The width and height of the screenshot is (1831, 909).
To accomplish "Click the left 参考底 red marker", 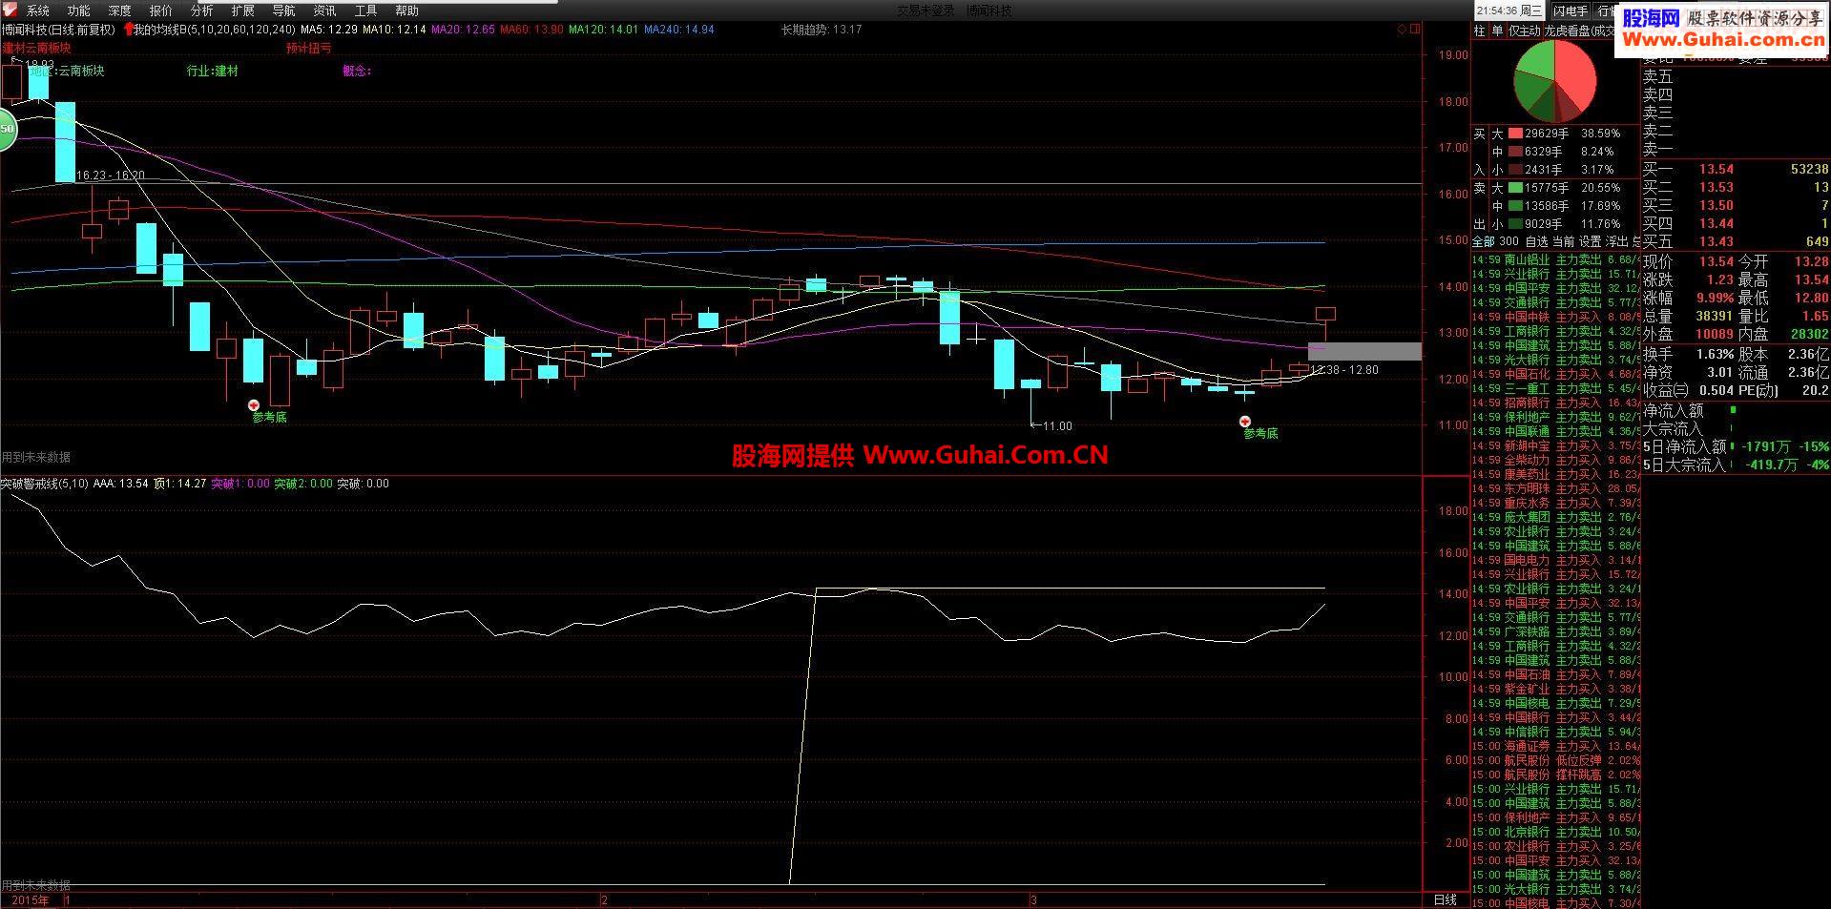I will 254,404.
